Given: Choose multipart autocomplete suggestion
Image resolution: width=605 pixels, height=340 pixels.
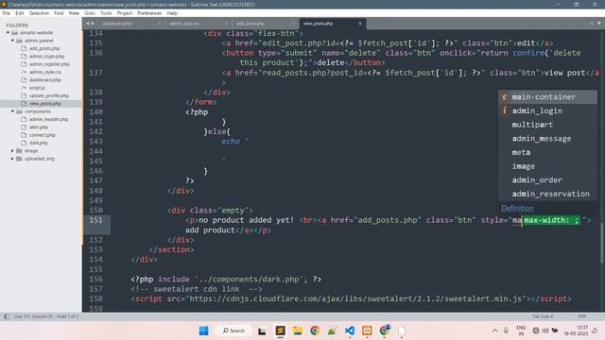Looking at the screenshot, I should point(547,125).
